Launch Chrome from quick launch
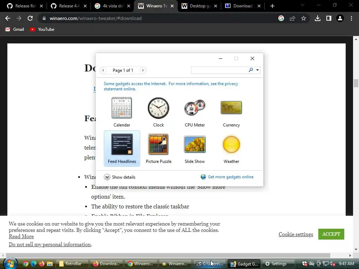This screenshot has height=269, width=359. [25, 264]
